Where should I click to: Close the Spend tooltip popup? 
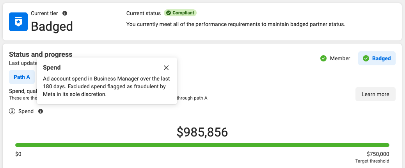point(166,68)
